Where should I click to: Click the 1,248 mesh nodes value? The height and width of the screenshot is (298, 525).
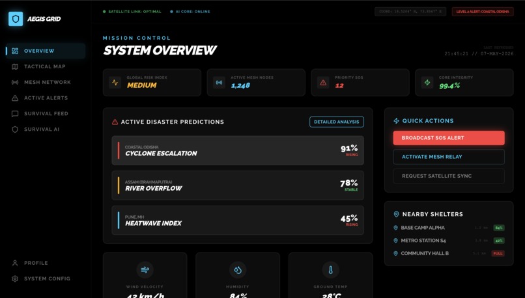(240, 86)
